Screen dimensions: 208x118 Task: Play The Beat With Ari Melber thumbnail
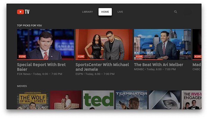tap(163, 44)
